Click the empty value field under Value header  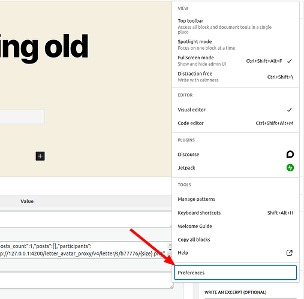[x=86, y=219]
